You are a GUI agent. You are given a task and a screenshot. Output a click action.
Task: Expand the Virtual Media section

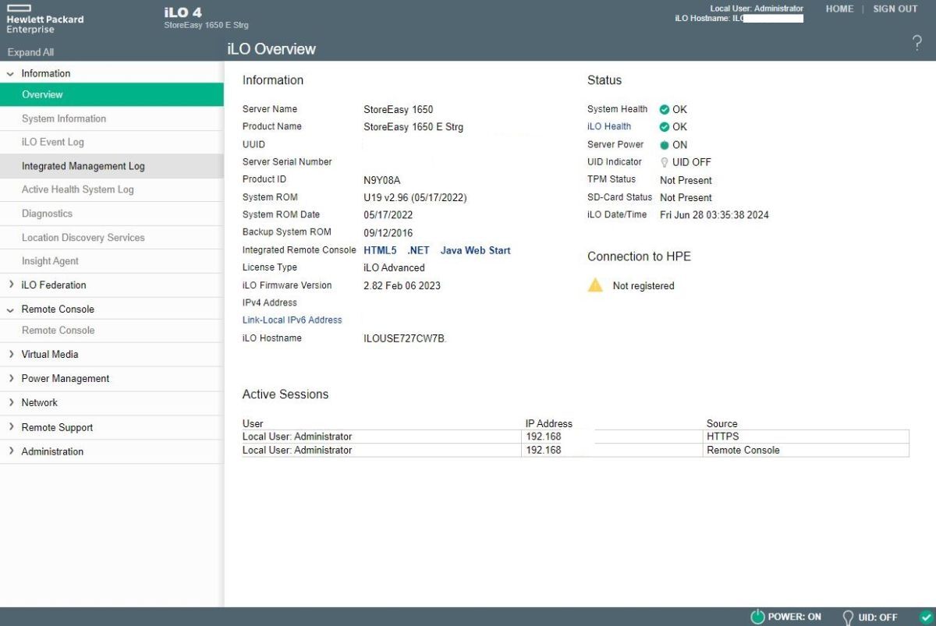click(11, 354)
